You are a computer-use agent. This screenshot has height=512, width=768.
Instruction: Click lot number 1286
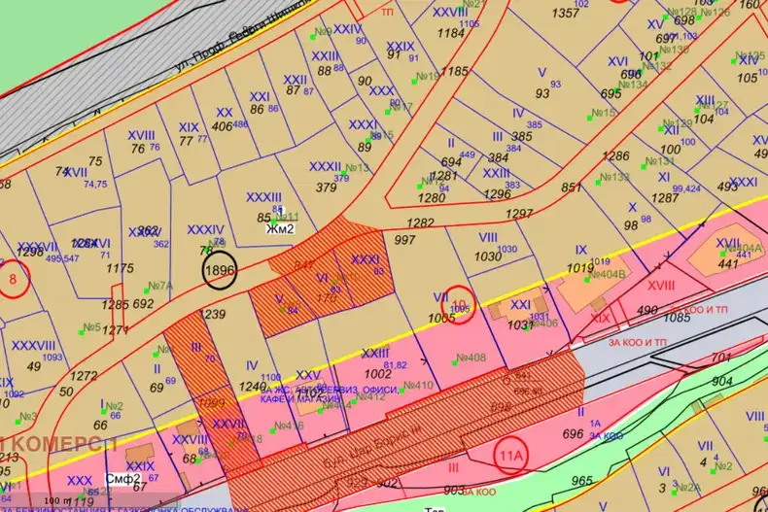point(615,156)
